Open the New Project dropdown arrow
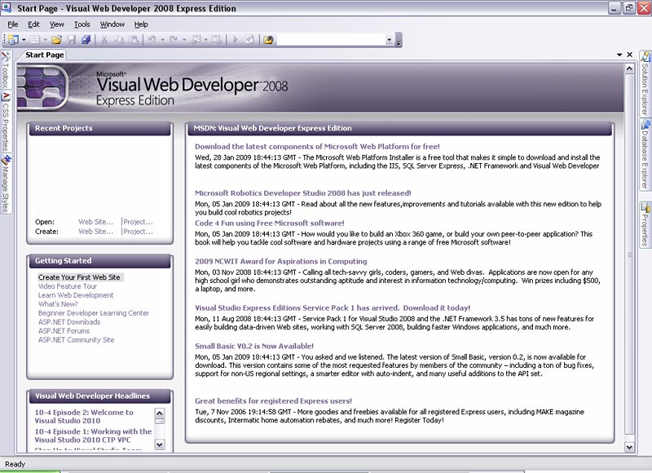Viewport: 652px width, 473px height. [x=24, y=40]
